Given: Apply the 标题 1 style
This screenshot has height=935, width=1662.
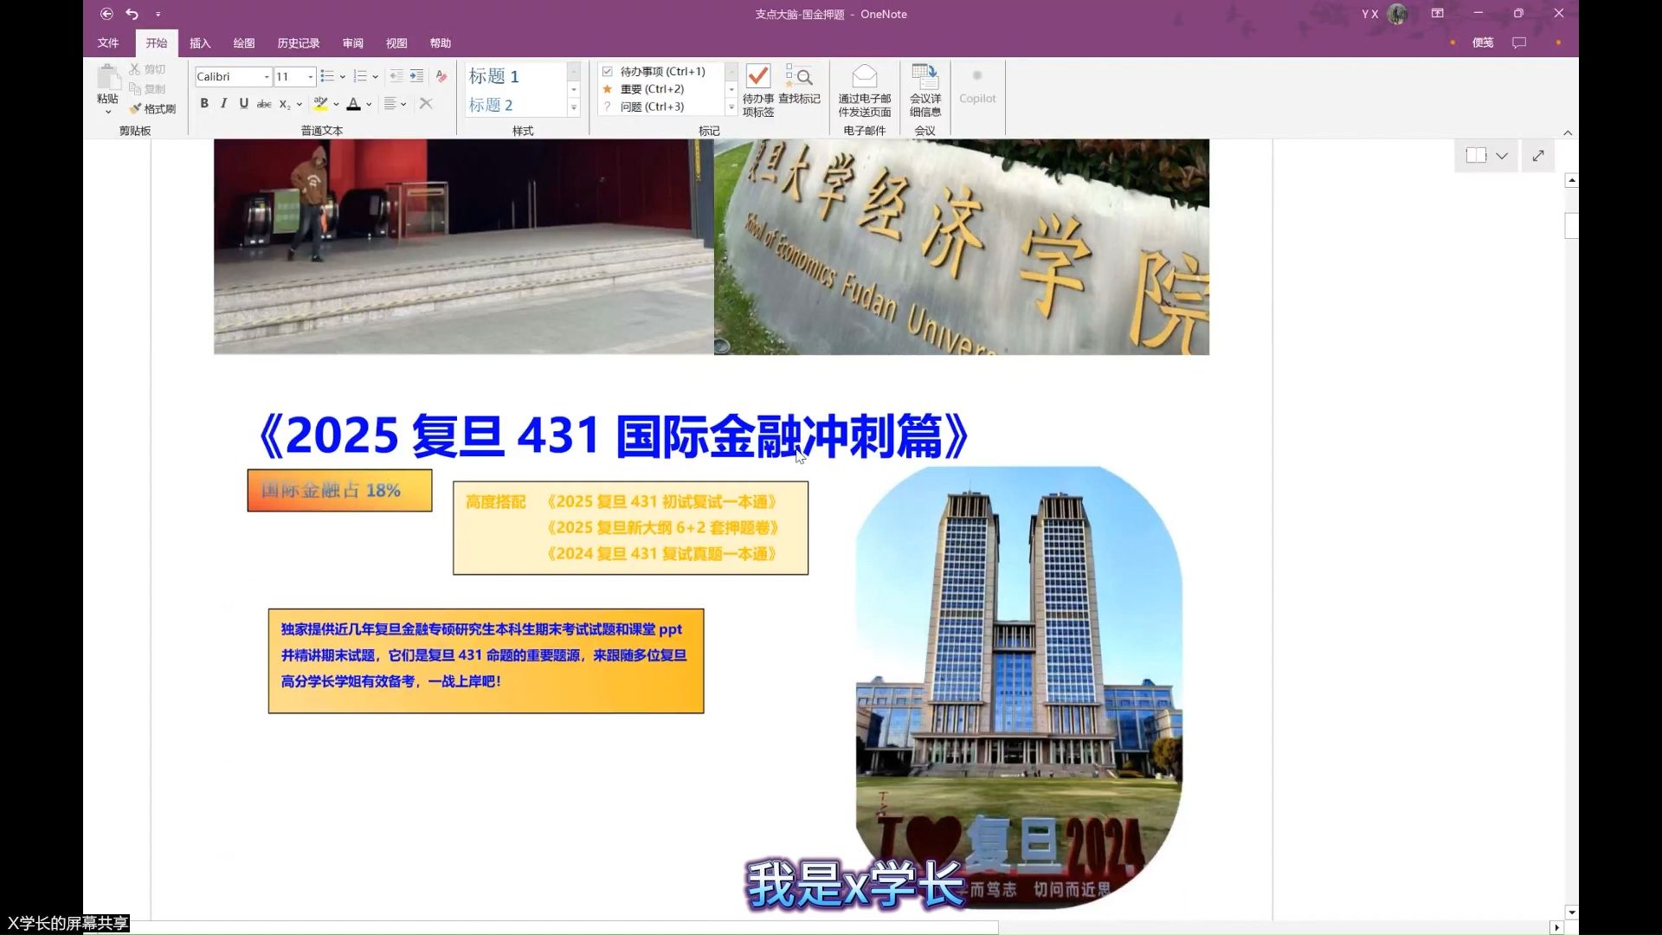Looking at the screenshot, I should pos(516,76).
